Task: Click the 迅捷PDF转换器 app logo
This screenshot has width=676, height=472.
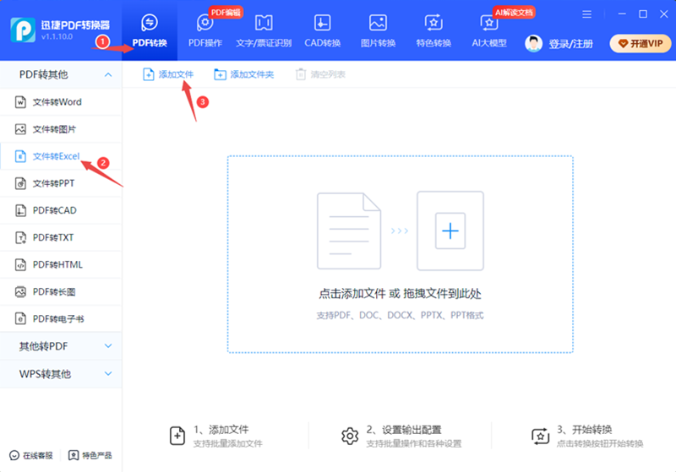Action: [23, 30]
